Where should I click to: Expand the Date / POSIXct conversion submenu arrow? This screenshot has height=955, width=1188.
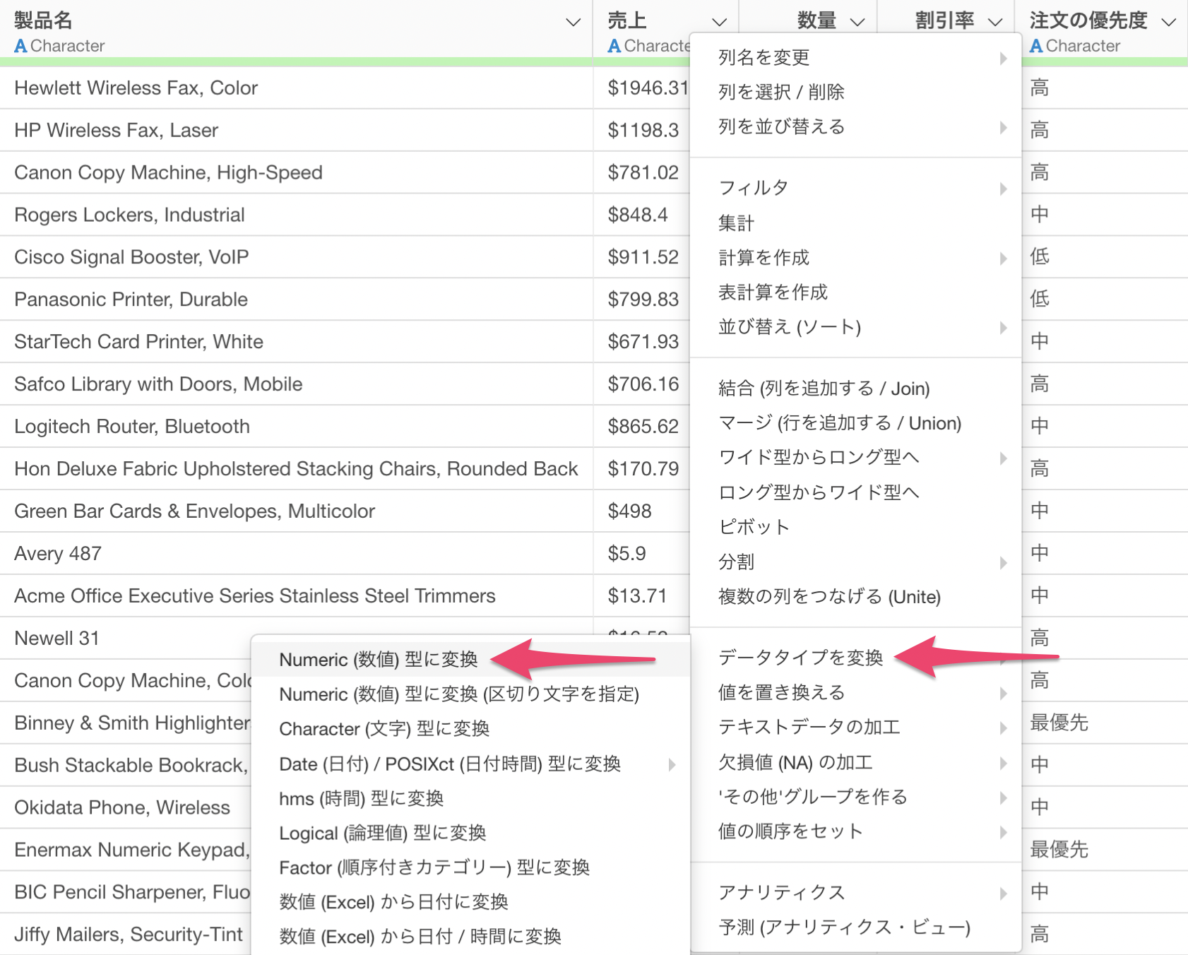click(672, 764)
